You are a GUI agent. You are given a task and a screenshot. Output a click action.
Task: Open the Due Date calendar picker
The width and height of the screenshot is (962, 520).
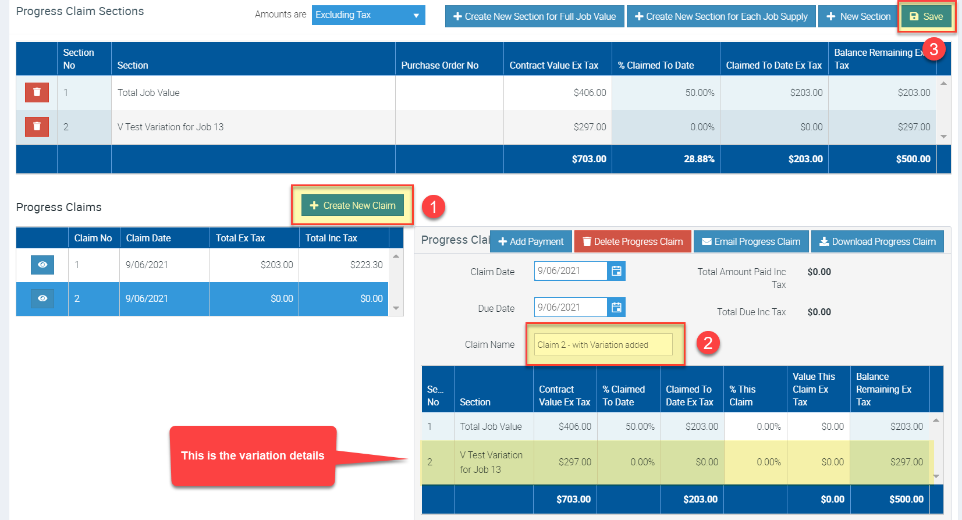coord(616,307)
